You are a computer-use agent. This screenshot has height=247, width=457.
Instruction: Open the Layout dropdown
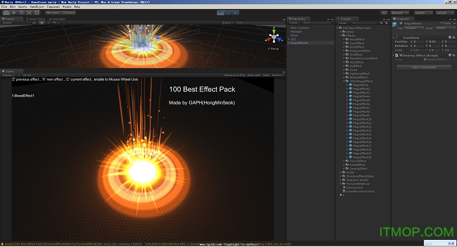coord(445,13)
